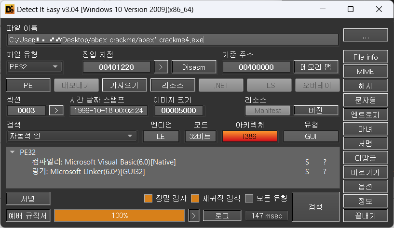Image resolution: width=394 pixels, height=228 pixels.
Task: Open File info from the sidebar
Action: pyautogui.click(x=366, y=57)
